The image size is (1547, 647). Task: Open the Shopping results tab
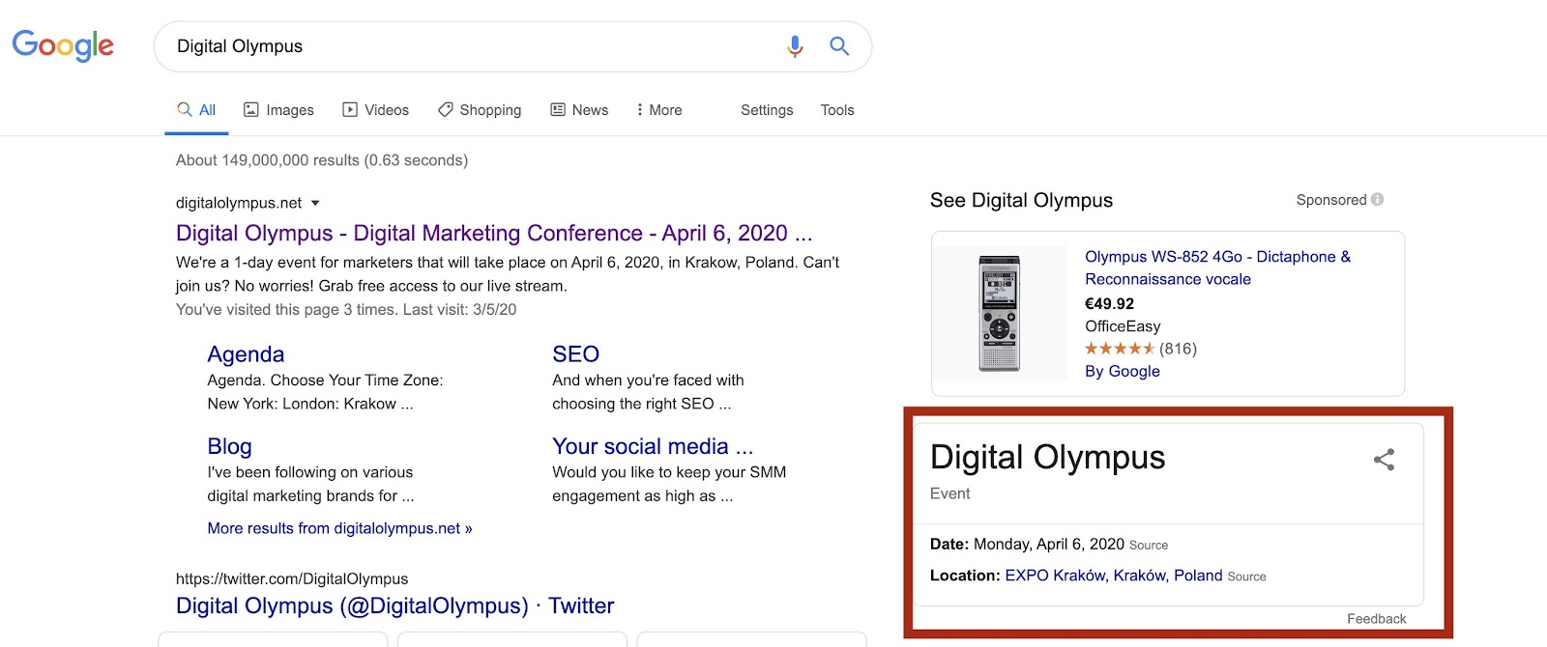(480, 110)
